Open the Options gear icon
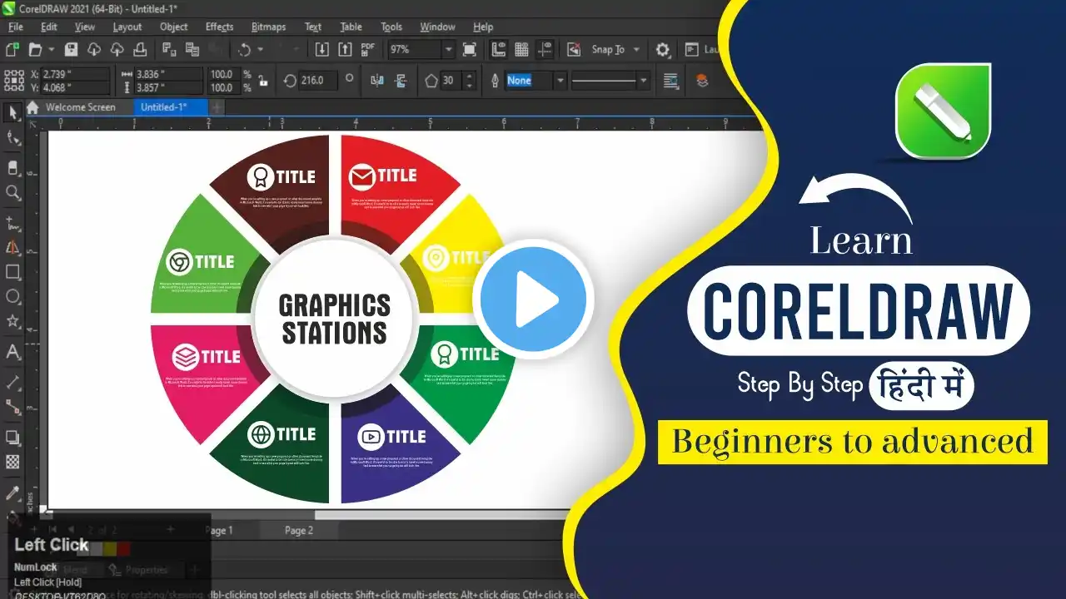The height and width of the screenshot is (599, 1066). click(x=662, y=50)
